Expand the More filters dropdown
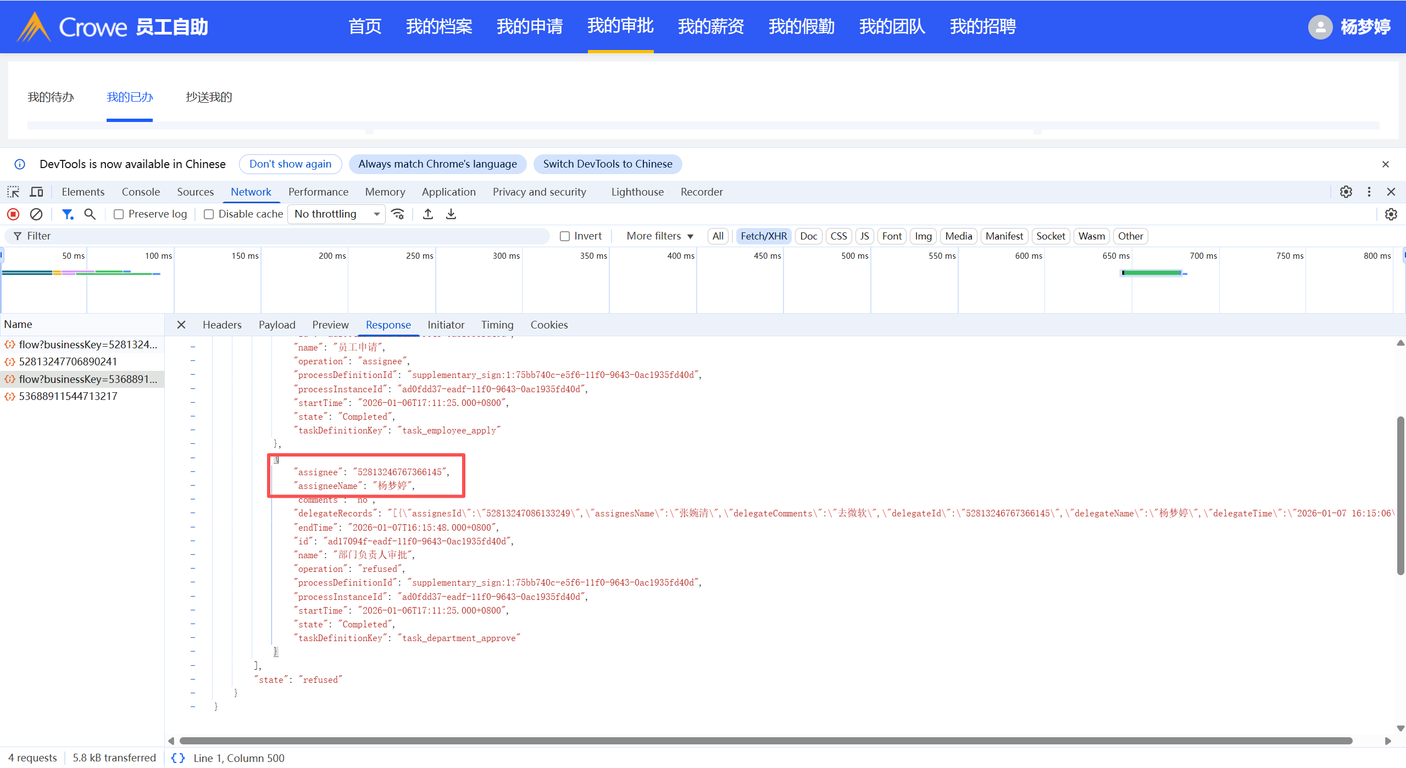The height and width of the screenshot is (768, 1406). click(x=660, y=236)
